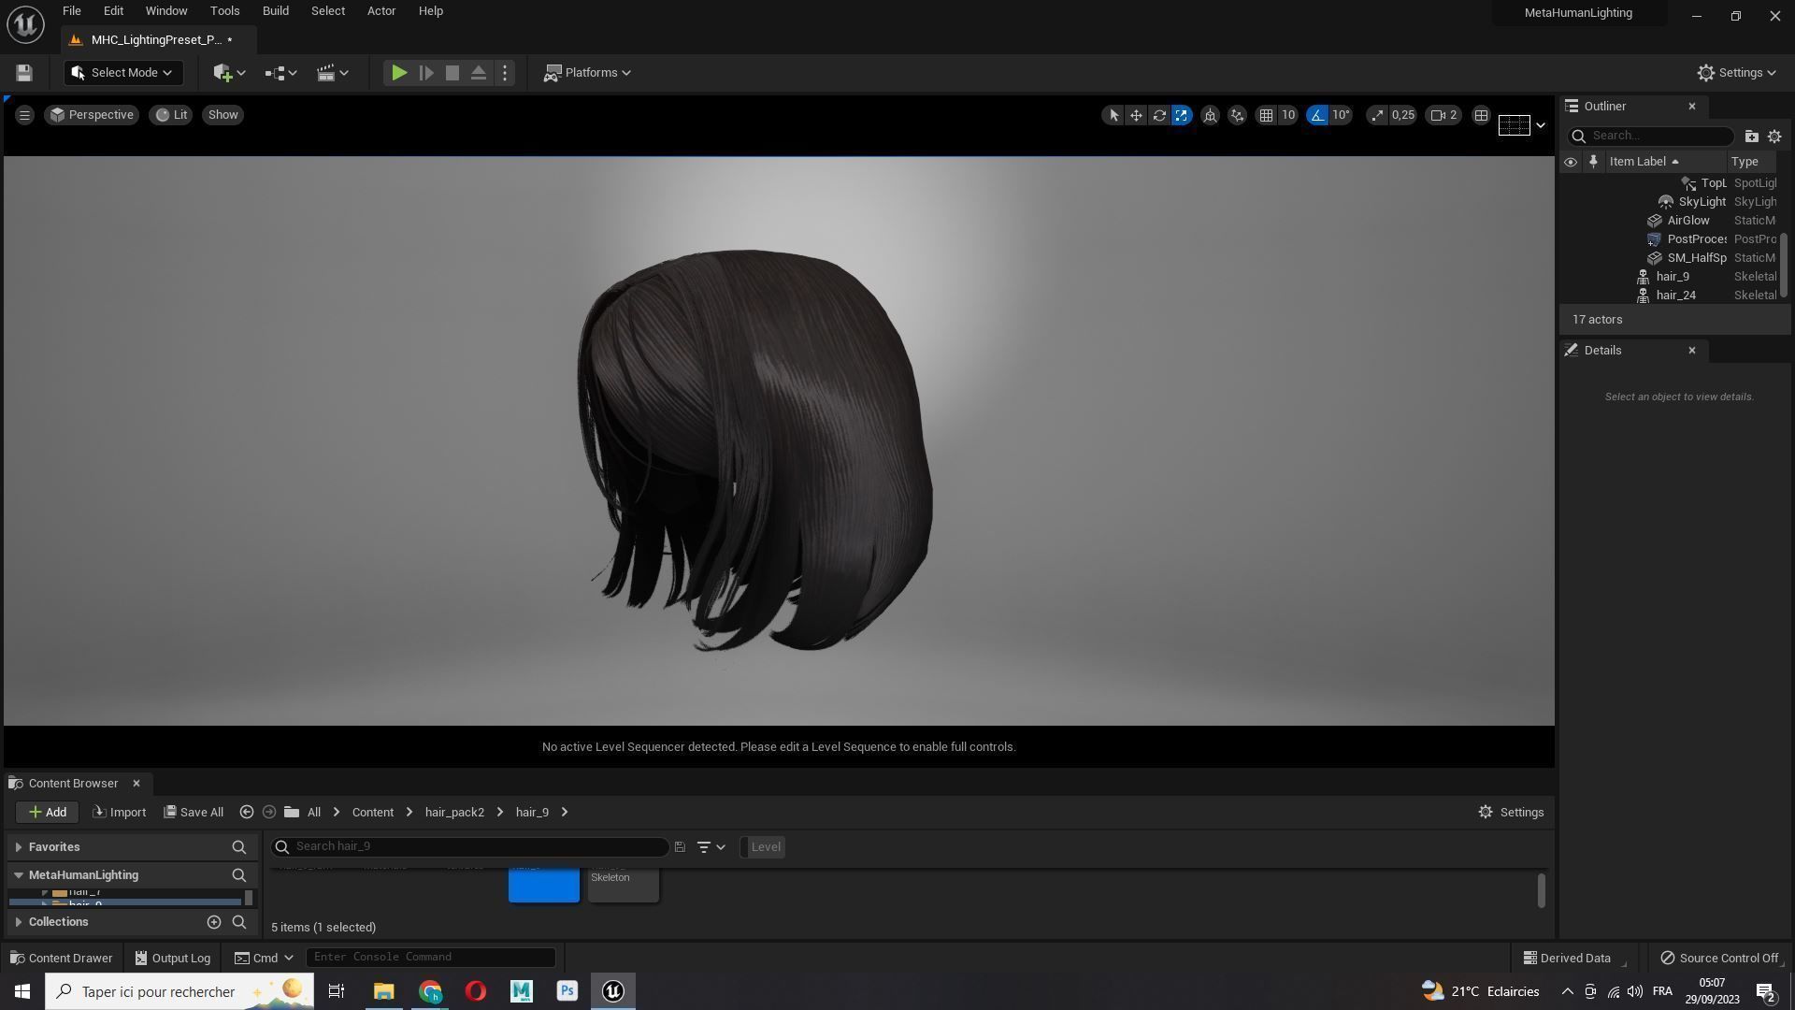The height and width of the screenshot is (1010, 1795).
Task: Open the viewport Show flags menu
Action: coord(223,115)
